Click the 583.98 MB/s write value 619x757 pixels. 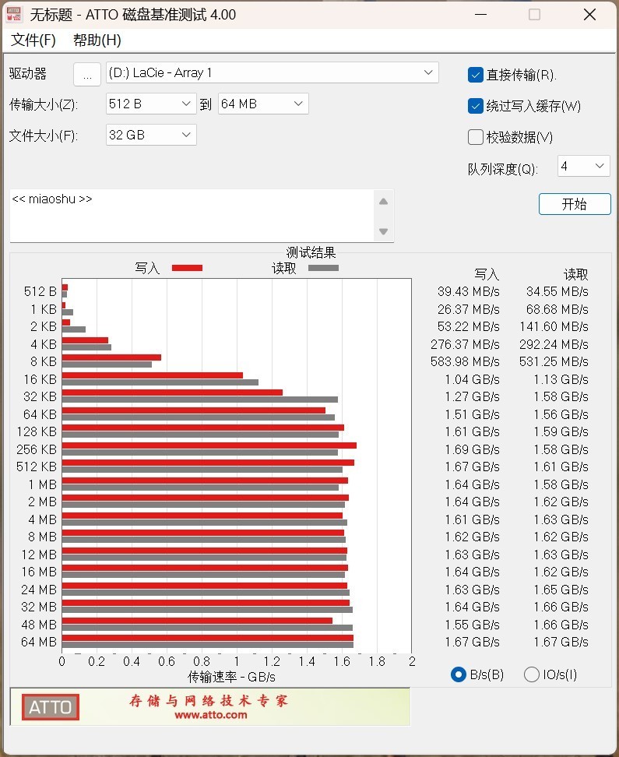point(465,361)
